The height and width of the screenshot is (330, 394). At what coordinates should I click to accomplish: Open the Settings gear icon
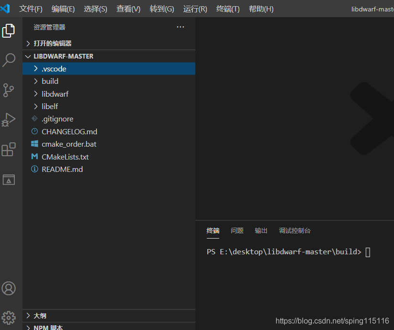[8, 318]
